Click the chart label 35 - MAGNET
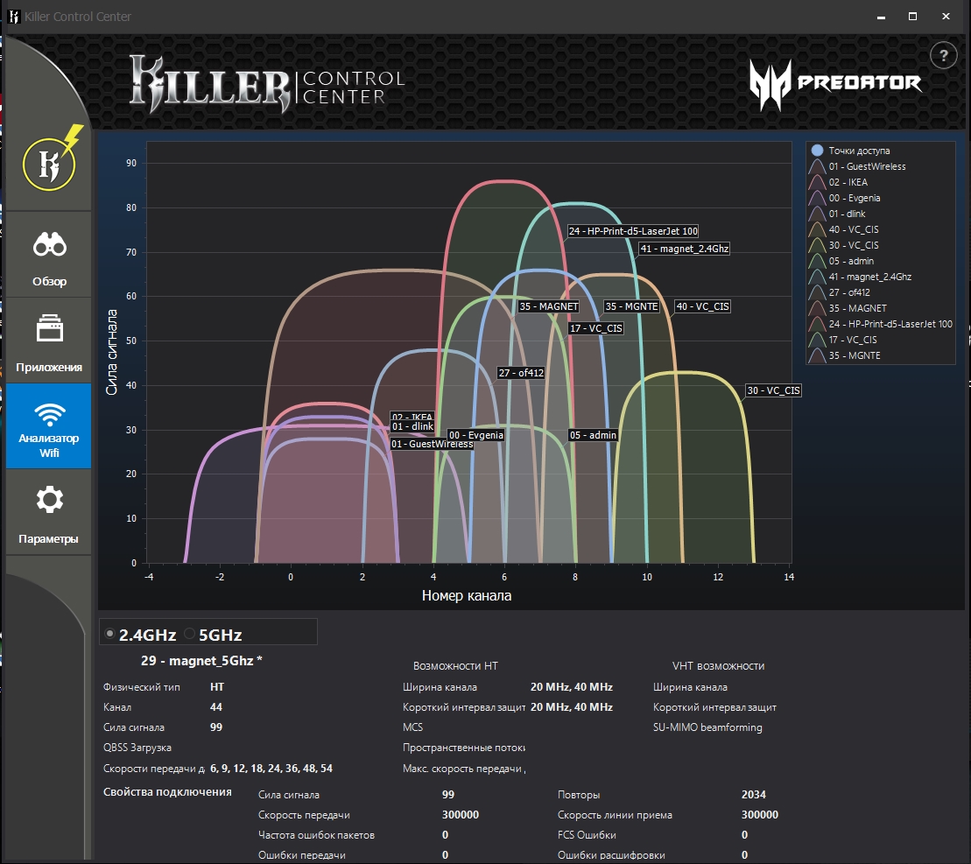971x864 pixels. (x=549, y=306)
